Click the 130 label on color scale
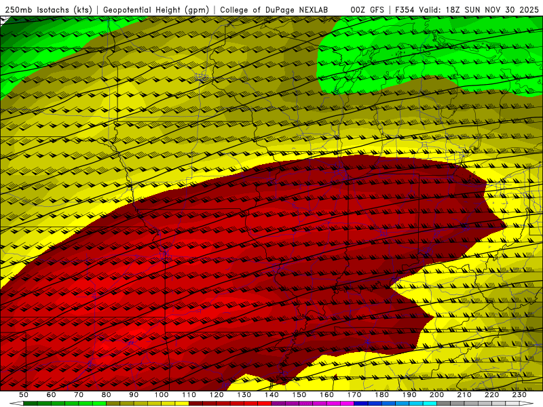543x407 pixels. coord(244,395)
